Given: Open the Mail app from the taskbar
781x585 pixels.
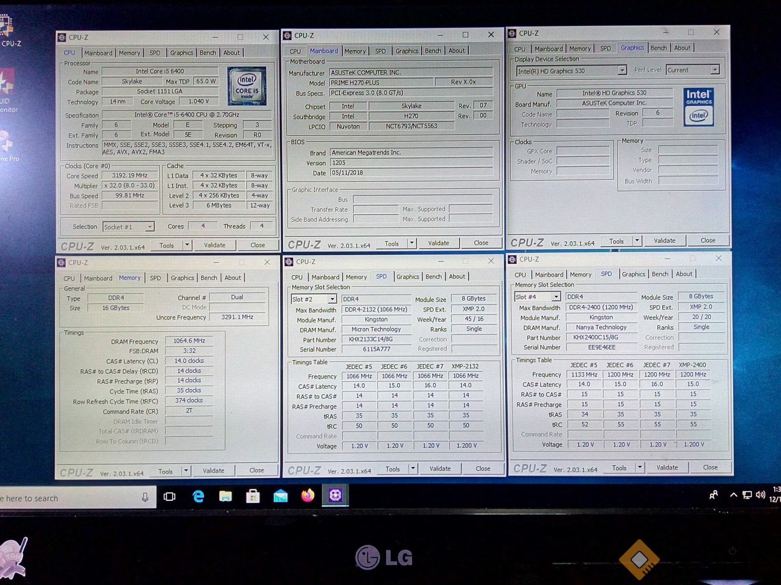Looking at the screenshot, I should point(281,496).
